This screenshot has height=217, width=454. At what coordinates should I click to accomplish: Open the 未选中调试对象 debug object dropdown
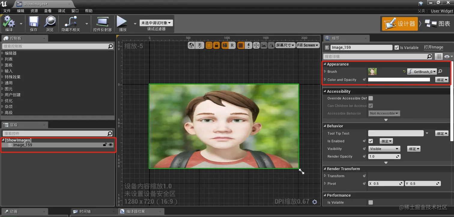[156, 23]
